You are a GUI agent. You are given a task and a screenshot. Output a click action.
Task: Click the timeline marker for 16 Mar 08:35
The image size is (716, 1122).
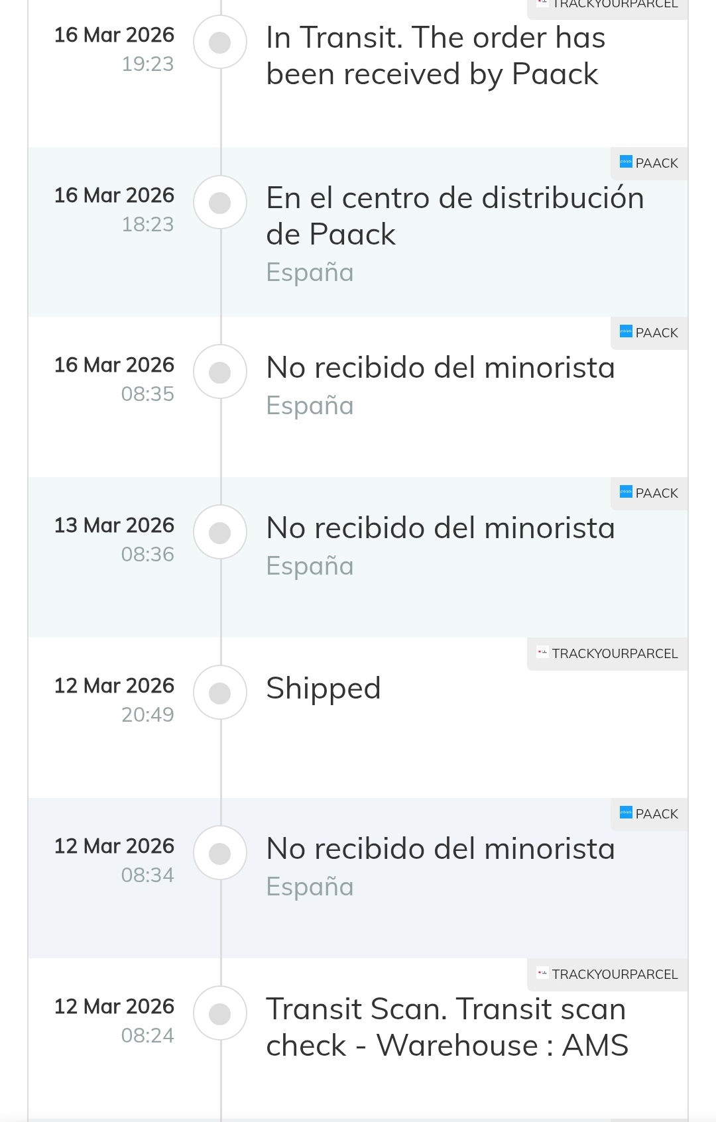[220, 372]
